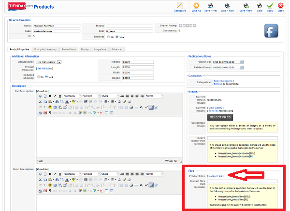
Task: Click Save + Next in the toolbar
Action: (x=227, y=7)
